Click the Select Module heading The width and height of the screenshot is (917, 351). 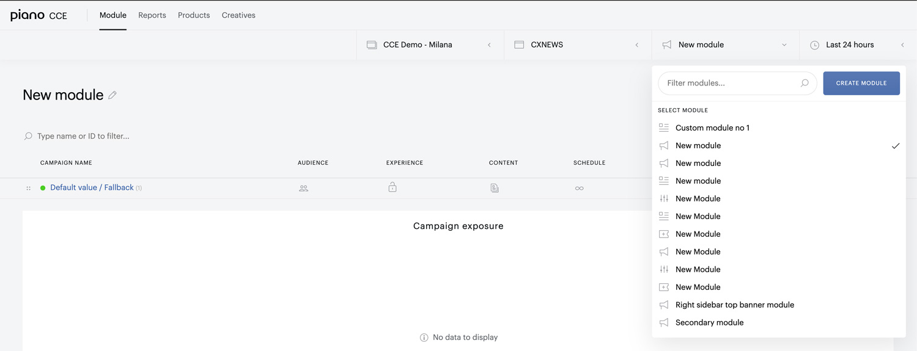tap(683, 110)
